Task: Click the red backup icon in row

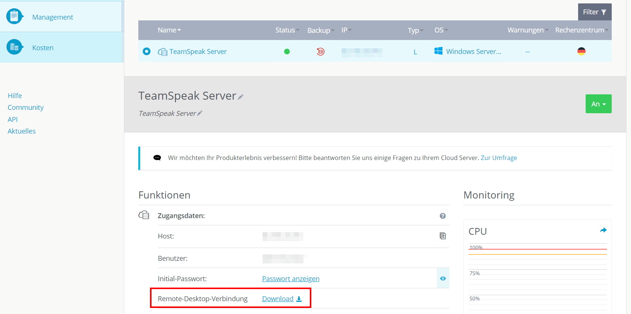Action: [320, 51]
